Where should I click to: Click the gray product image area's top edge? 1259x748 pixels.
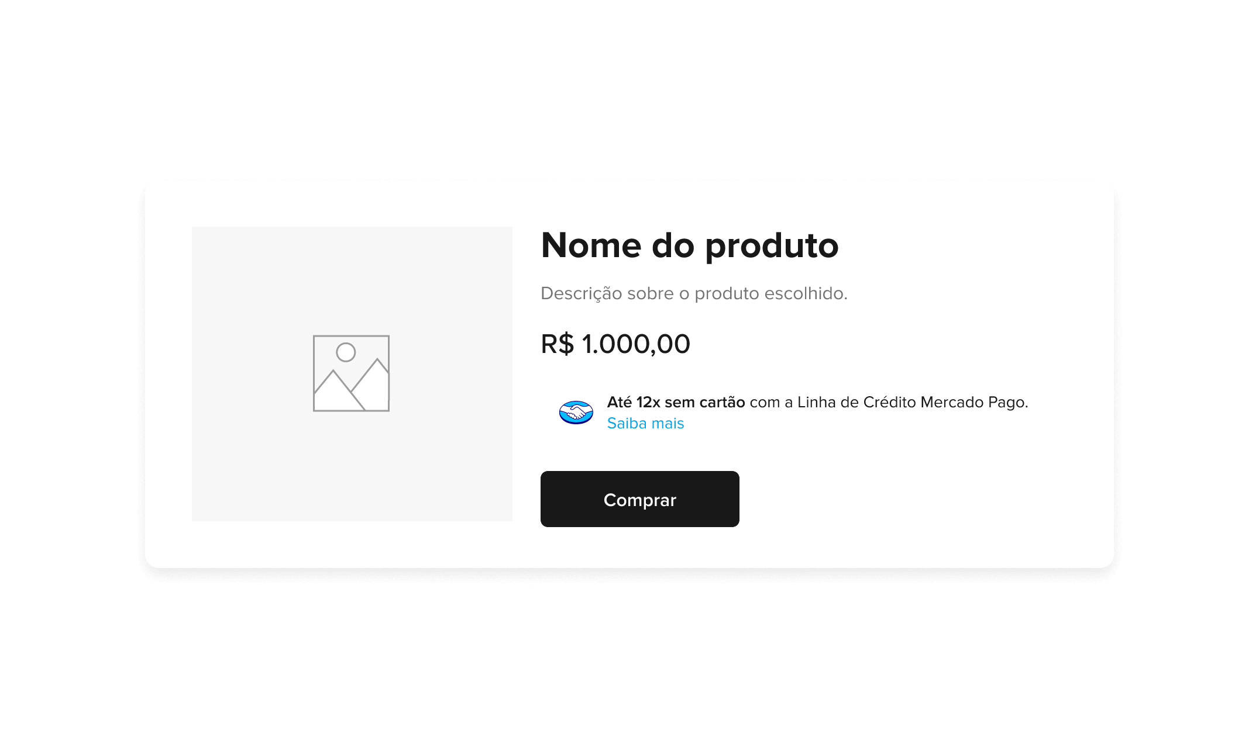click(352, 228)
